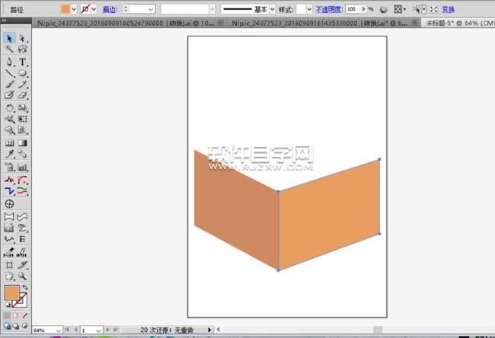Image resolution: width=495 pixels, height=338 pixels.
Task: Select the Paintbrush tool
Action: tap(9, 84)
